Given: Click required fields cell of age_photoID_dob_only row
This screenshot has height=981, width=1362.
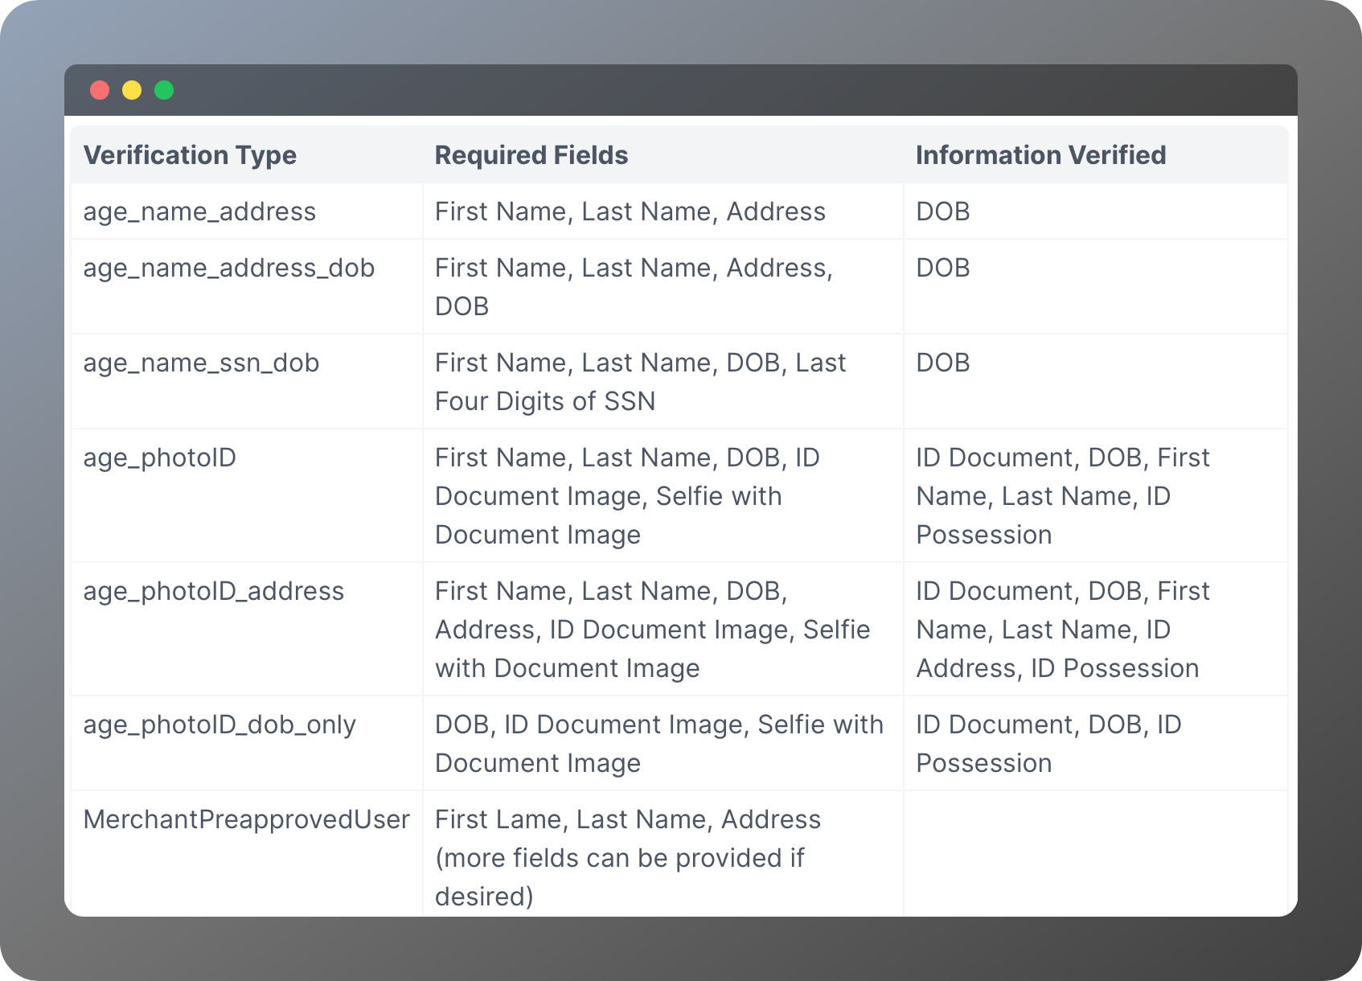Looking at the screenshot, I should coord(663,744).
